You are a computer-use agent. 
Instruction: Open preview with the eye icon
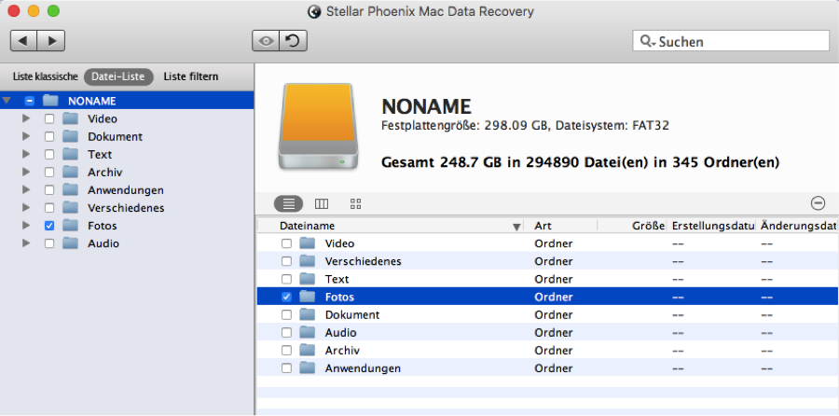(x=266, y=41)
